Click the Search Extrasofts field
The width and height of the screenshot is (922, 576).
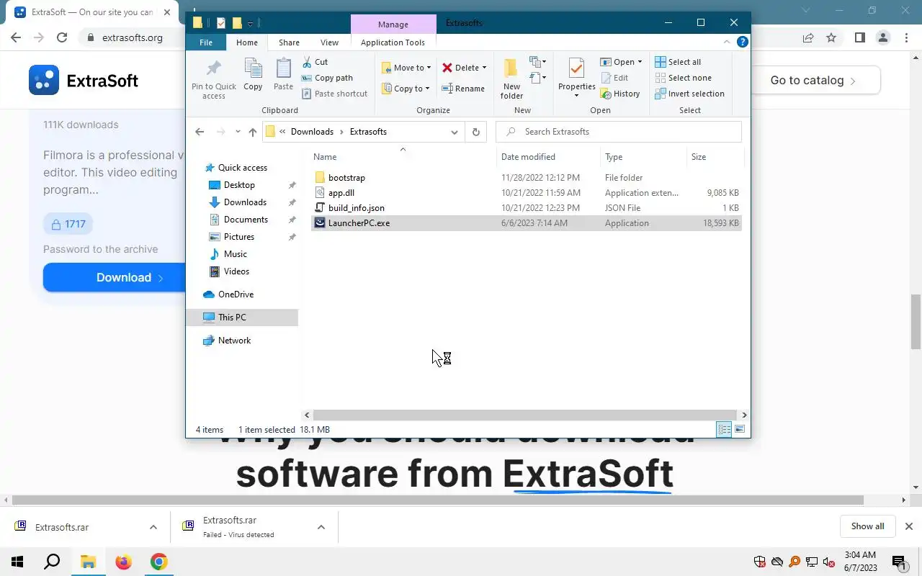point(619,132)
